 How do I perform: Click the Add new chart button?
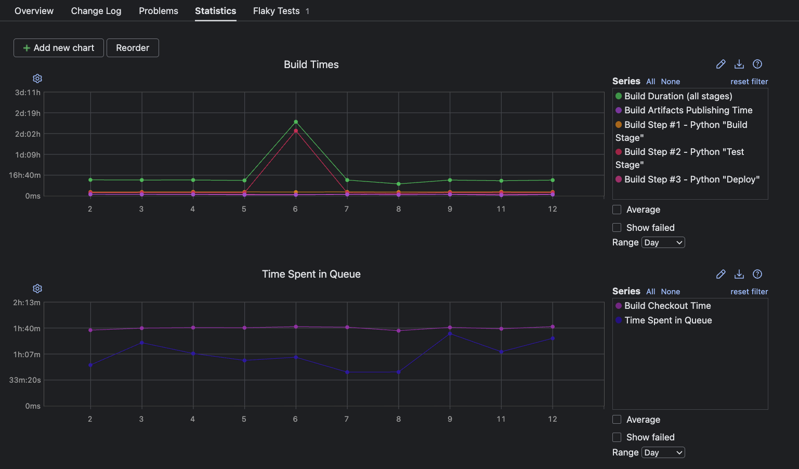59,48
